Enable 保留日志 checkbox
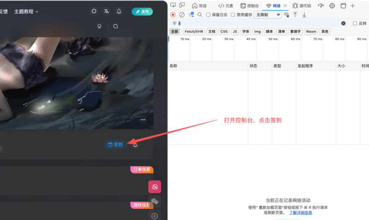369x220 pixels. (x=208, y=15)
